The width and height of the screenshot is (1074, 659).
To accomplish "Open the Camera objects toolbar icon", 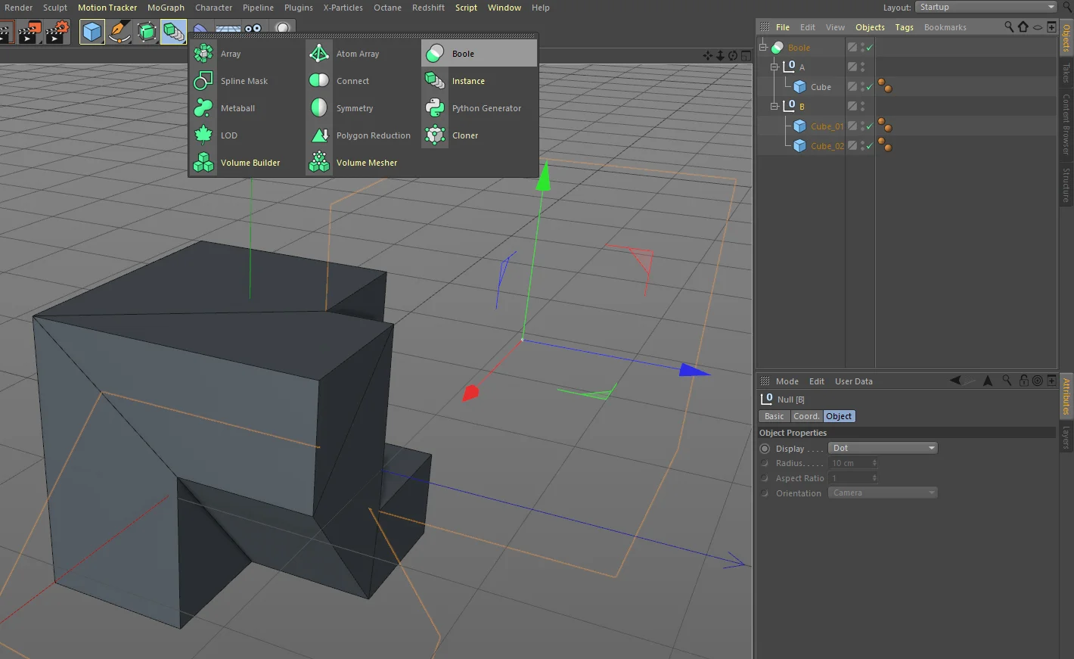I will (x=253, y=28).
